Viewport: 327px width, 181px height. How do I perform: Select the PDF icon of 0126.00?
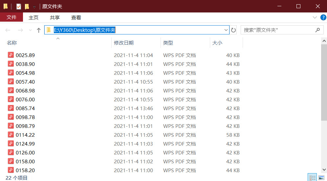[11, 152]
